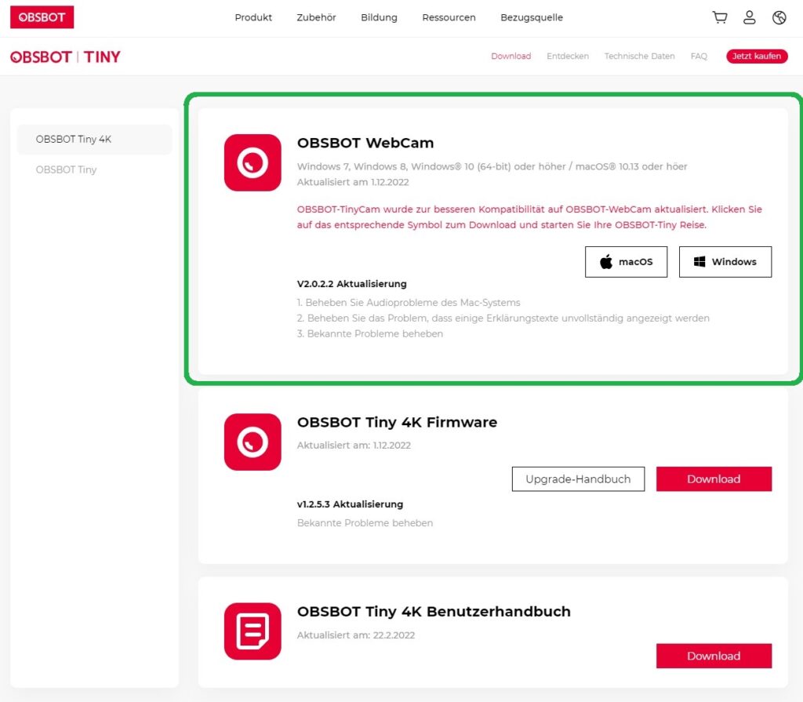Click 'Bekannte Probleme beheben' under v1.2.5.3
This screenshot has height=702, width=803.
(365, 522)
